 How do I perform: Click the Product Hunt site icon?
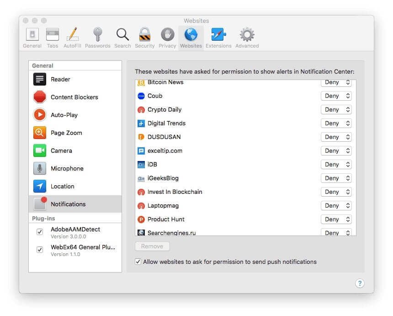click(x=141, y=220)
